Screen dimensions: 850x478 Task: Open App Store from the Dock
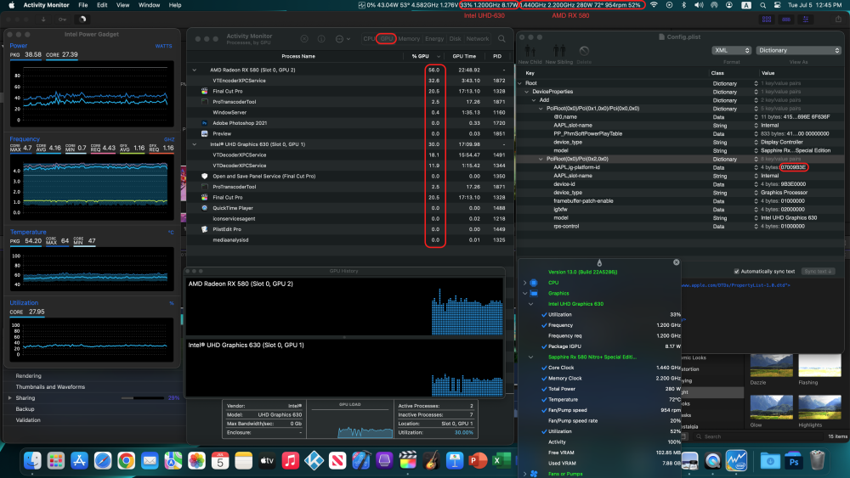[79, 461]
